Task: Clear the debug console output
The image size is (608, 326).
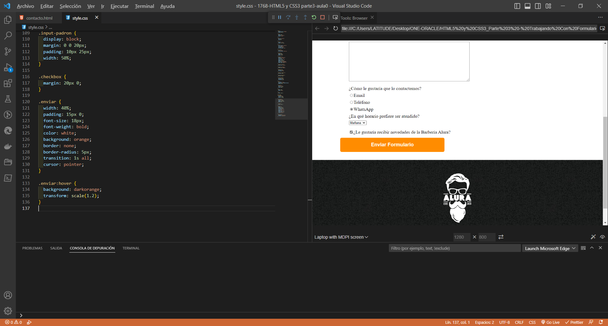Action: pyautogui.click(x=583, y=248)
